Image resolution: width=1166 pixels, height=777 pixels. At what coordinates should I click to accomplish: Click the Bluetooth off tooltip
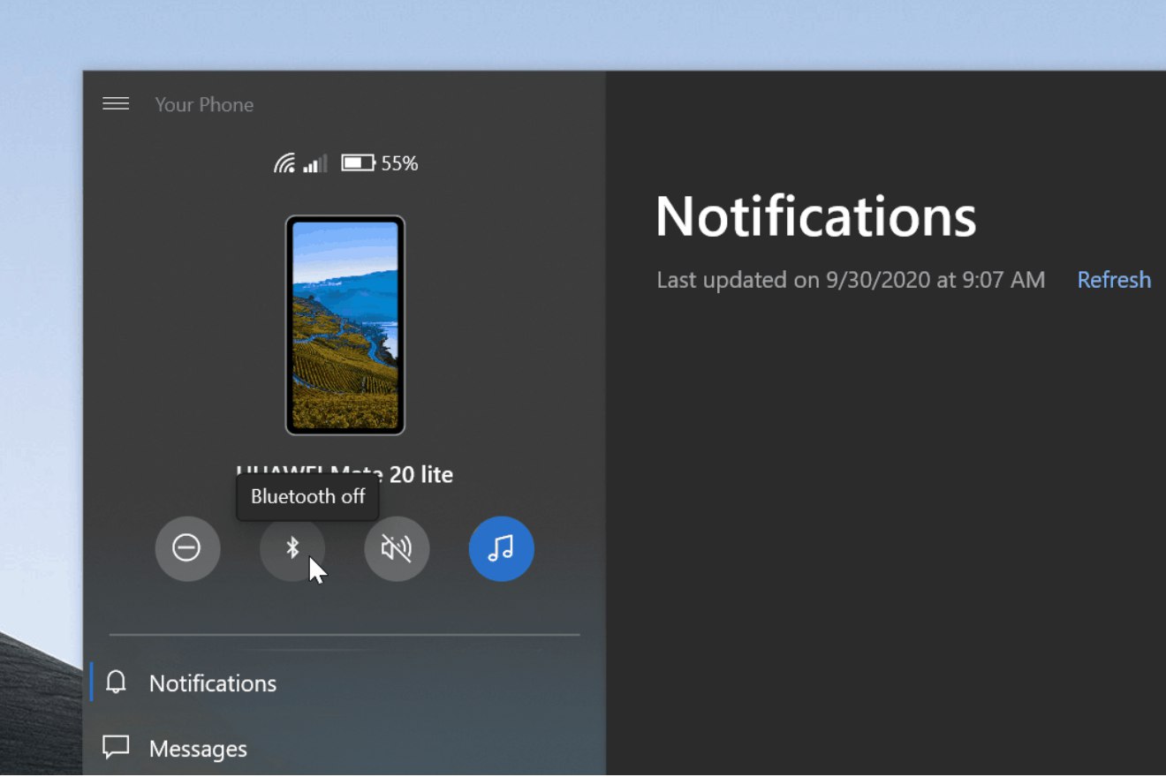(307, 497)
